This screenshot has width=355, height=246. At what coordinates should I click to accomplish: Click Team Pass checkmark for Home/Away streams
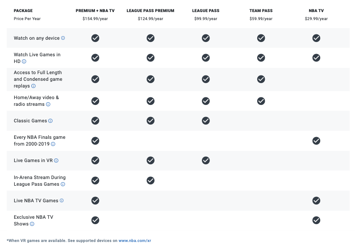[261, 101]
